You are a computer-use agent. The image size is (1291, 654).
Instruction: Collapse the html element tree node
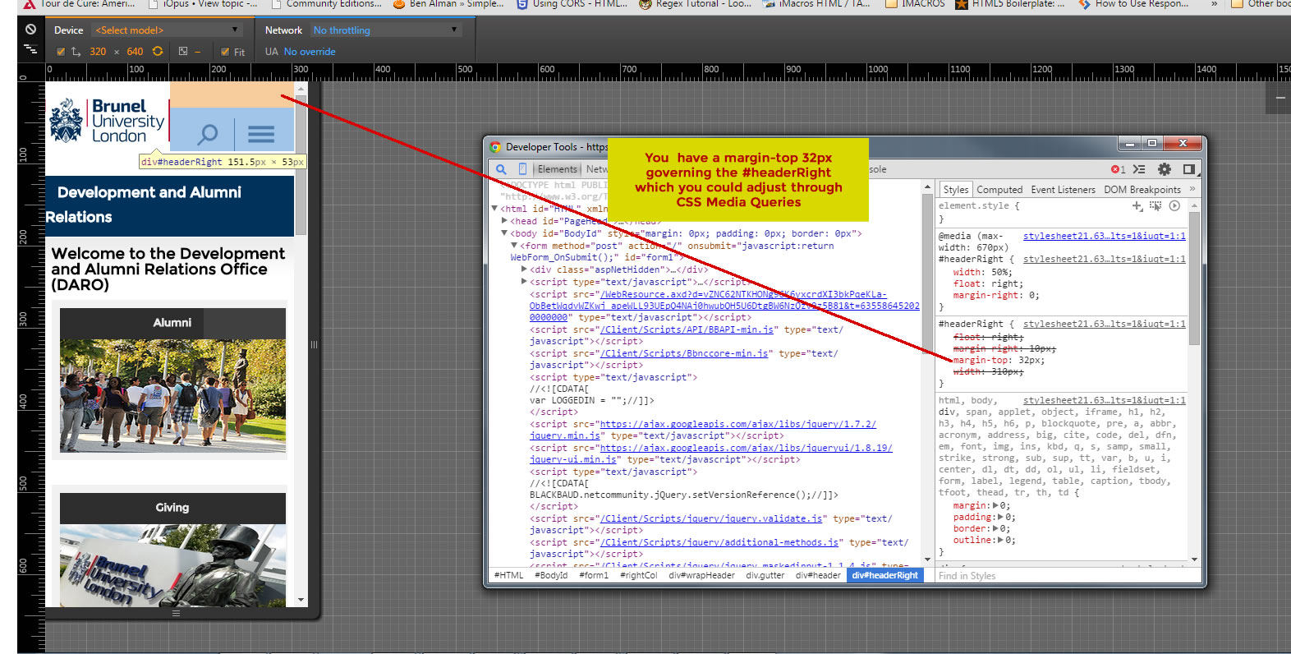495,209
